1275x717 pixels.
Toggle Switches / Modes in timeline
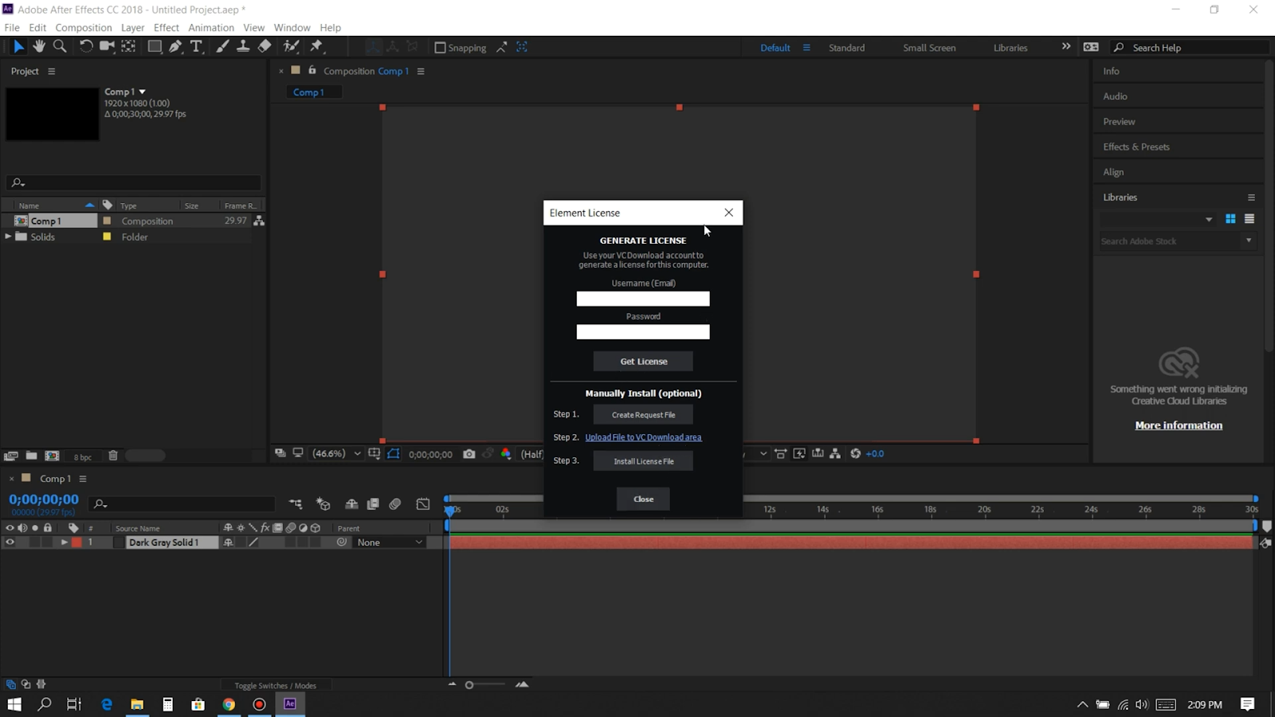275,685
